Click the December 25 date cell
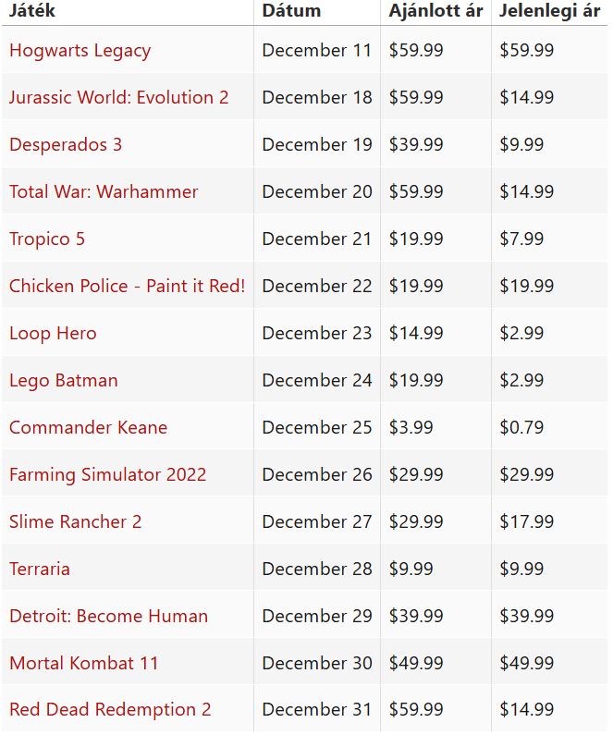Viewport: 613px width, 735px height. [x=316, y=428]
